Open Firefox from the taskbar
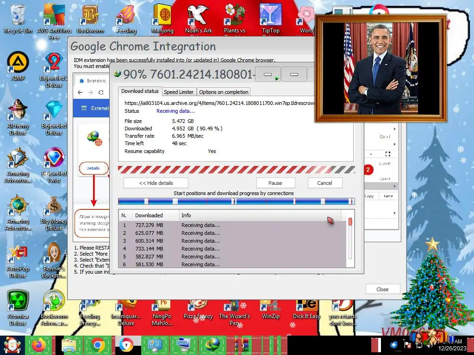Screen dimensions: 474x355 pyautogui.click(x=39, y=345)
